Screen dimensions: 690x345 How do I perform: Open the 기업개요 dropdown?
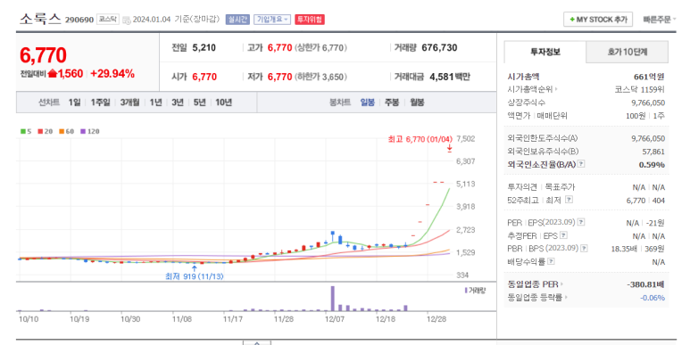tap(272, 20)
